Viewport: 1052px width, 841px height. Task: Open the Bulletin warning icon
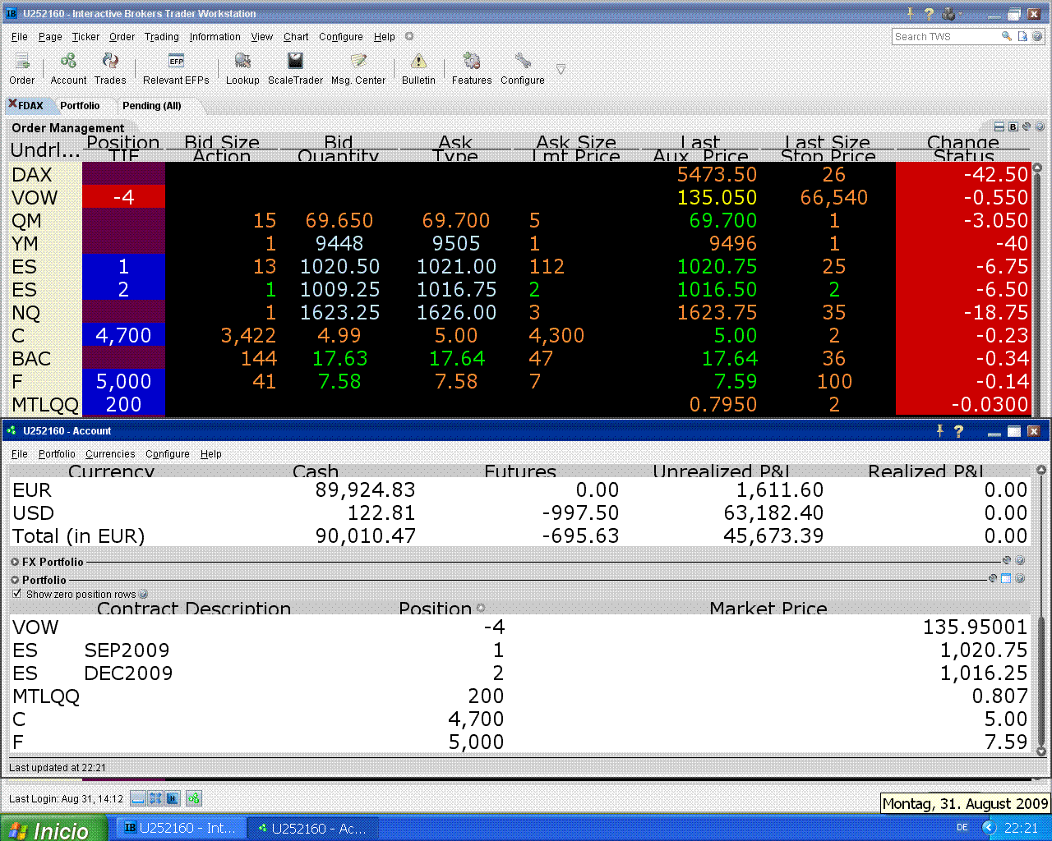tap(418, 62)
